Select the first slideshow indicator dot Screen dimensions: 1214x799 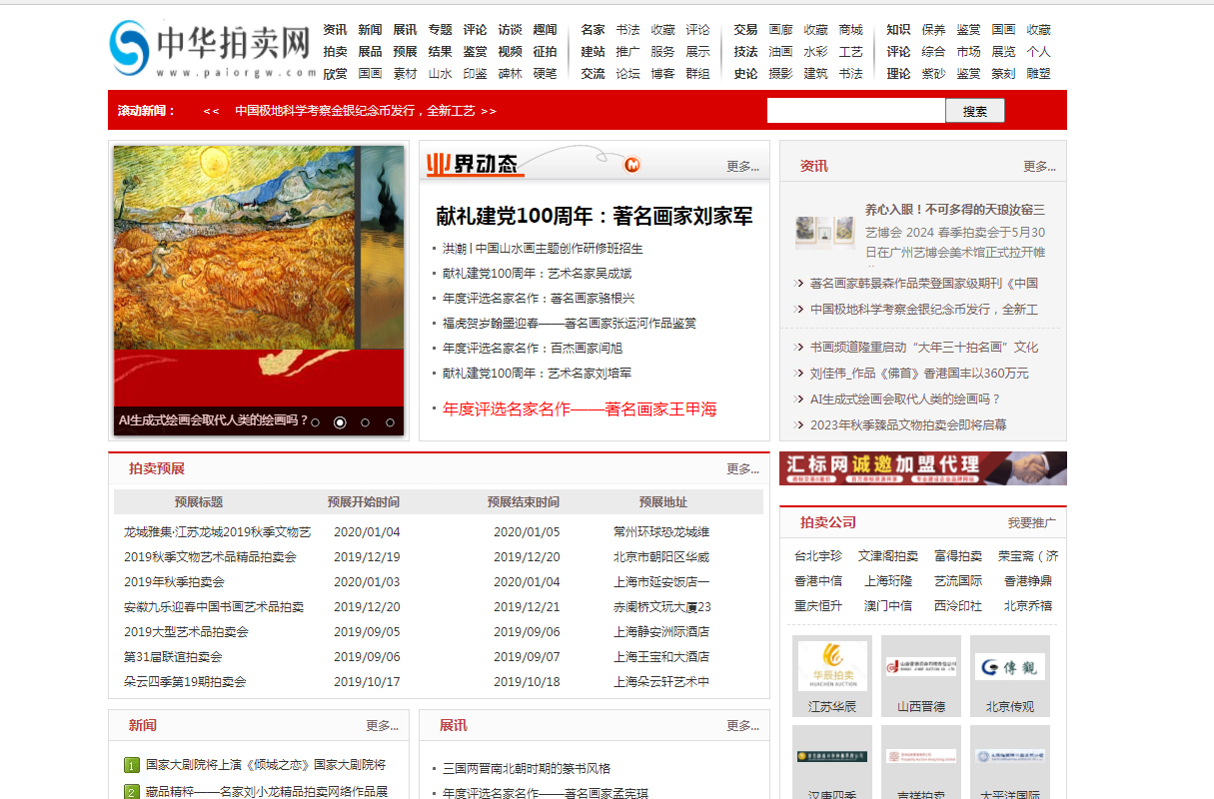(x=316, y=422)
